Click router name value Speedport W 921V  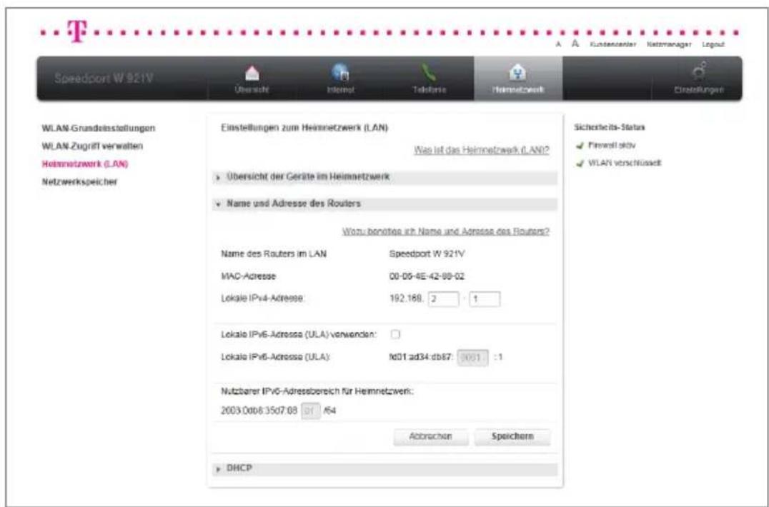pyautogui.click(x=426, y=254)
